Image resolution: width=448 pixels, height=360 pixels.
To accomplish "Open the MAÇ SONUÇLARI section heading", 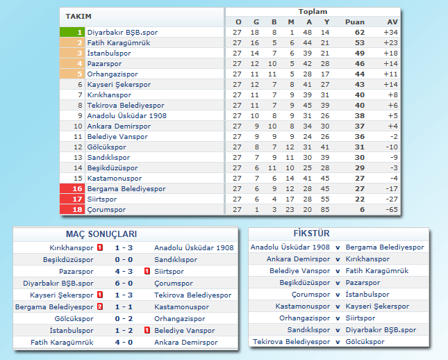I will pos(101,234).
